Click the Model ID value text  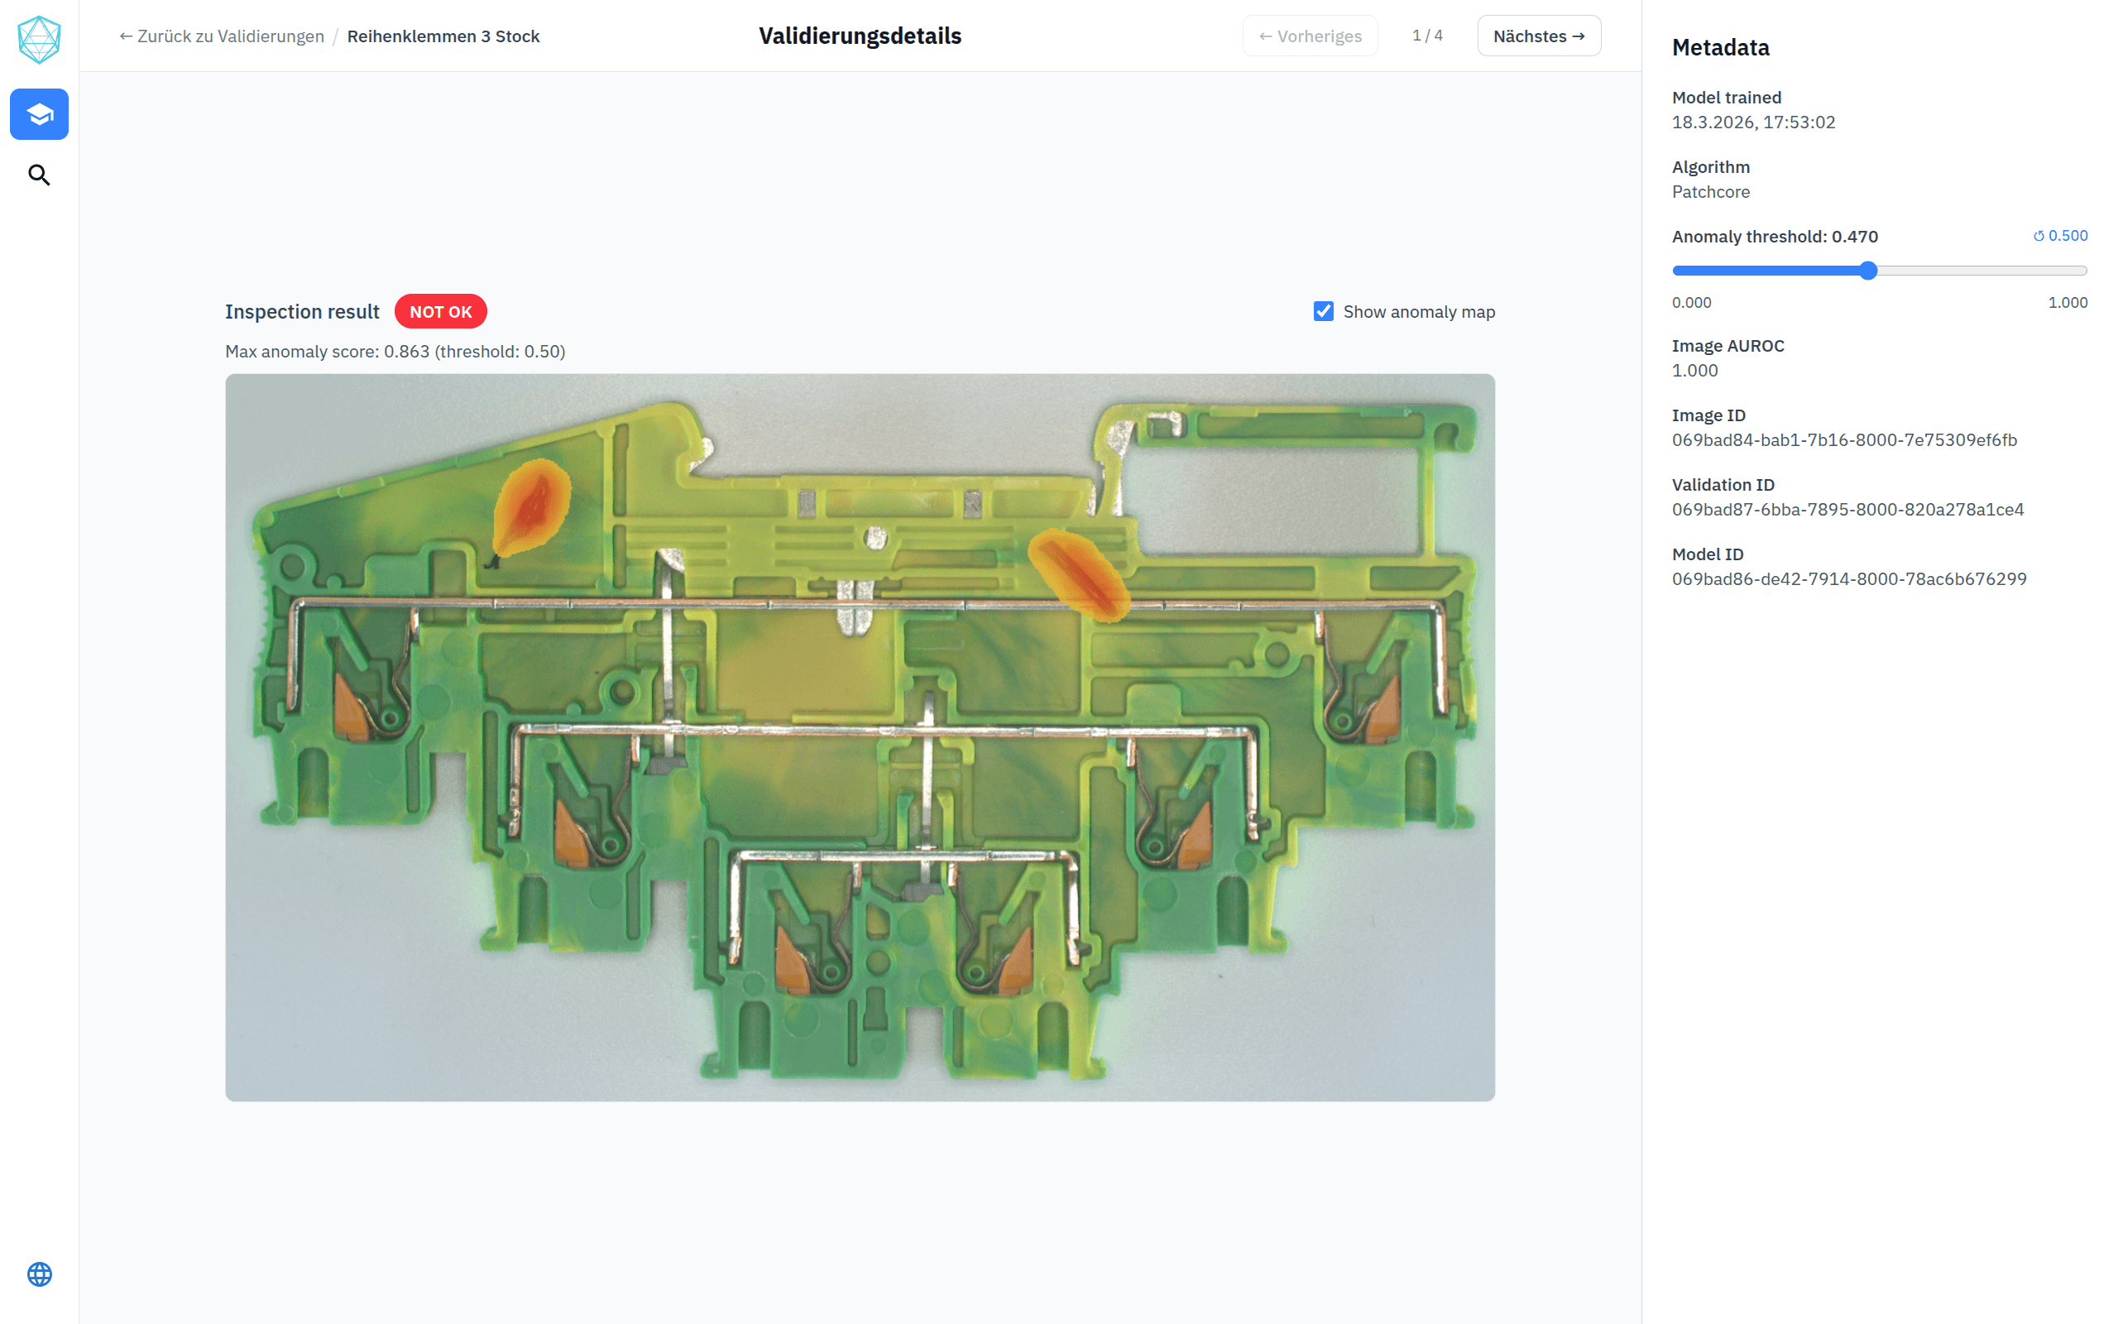pyautogui.click(x=1848, y=578)
